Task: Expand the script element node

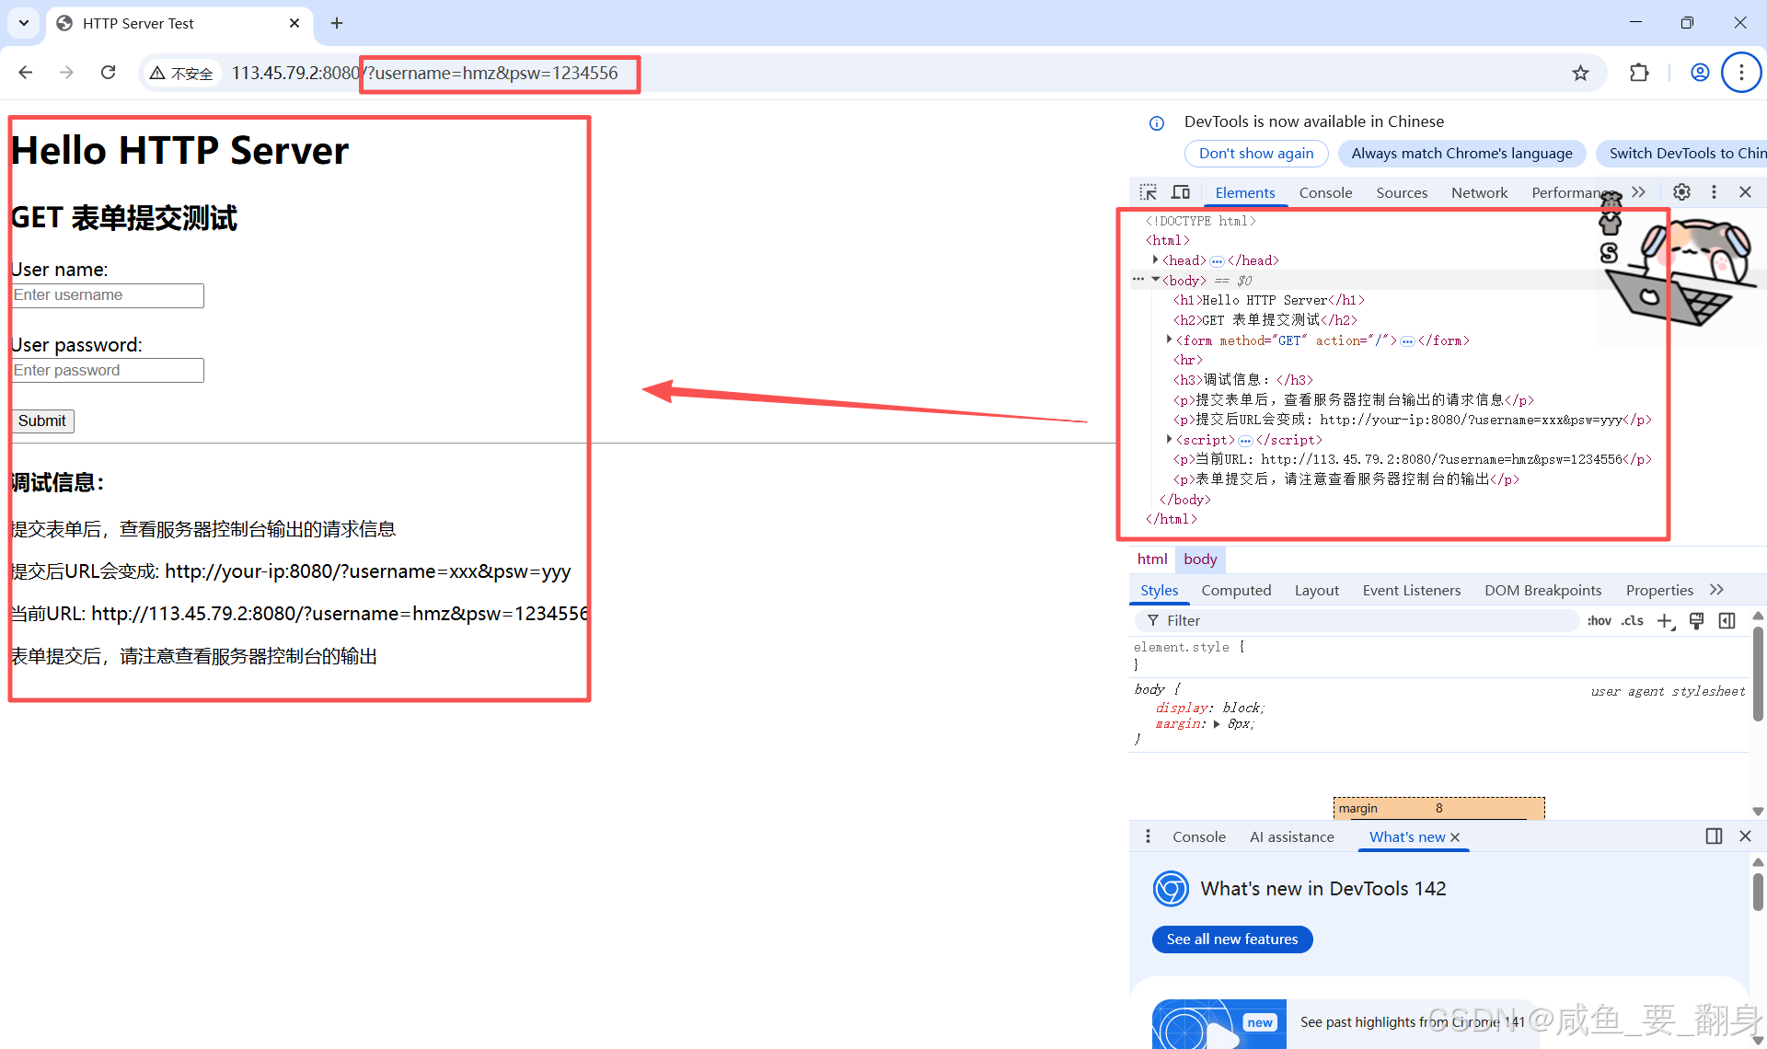Action: (1169, 440)
